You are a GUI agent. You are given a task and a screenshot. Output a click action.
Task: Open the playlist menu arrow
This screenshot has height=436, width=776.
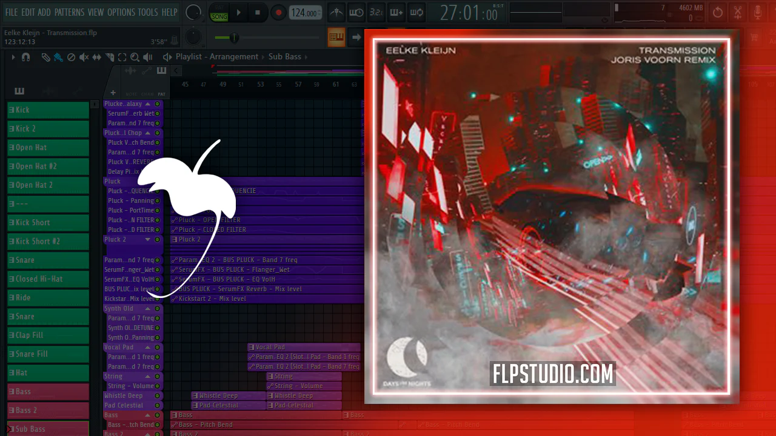click(x=12, y=57)
